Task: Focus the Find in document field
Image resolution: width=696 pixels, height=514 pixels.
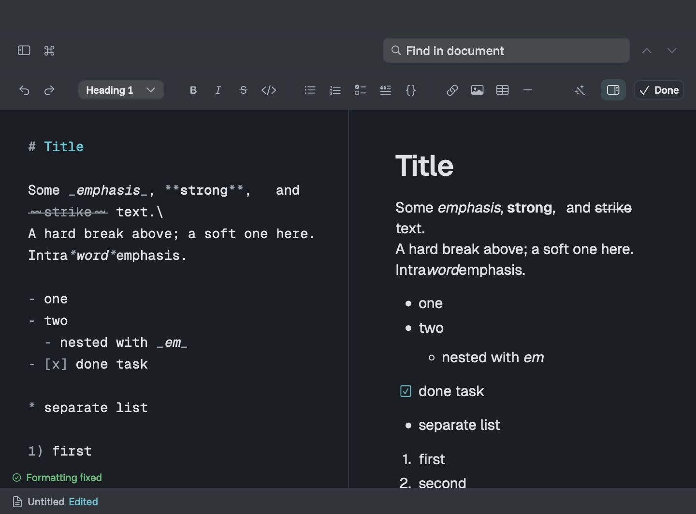Action: point(507,51)
